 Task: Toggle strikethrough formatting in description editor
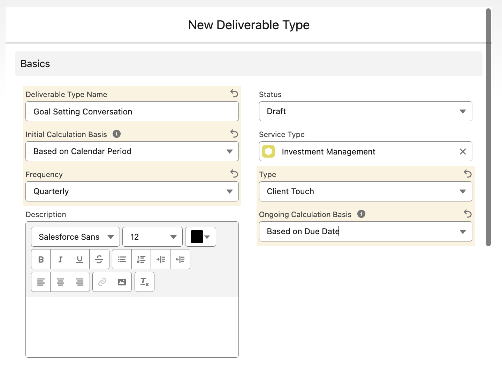click(99, 259)
